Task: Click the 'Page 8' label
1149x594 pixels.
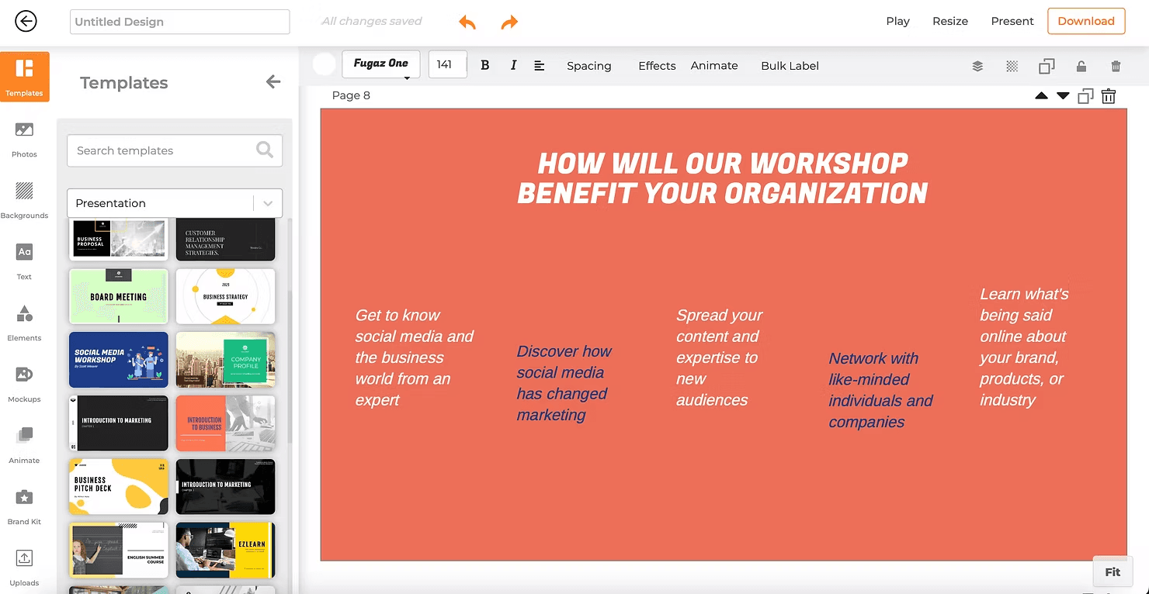Action: [x=351, y=95]
